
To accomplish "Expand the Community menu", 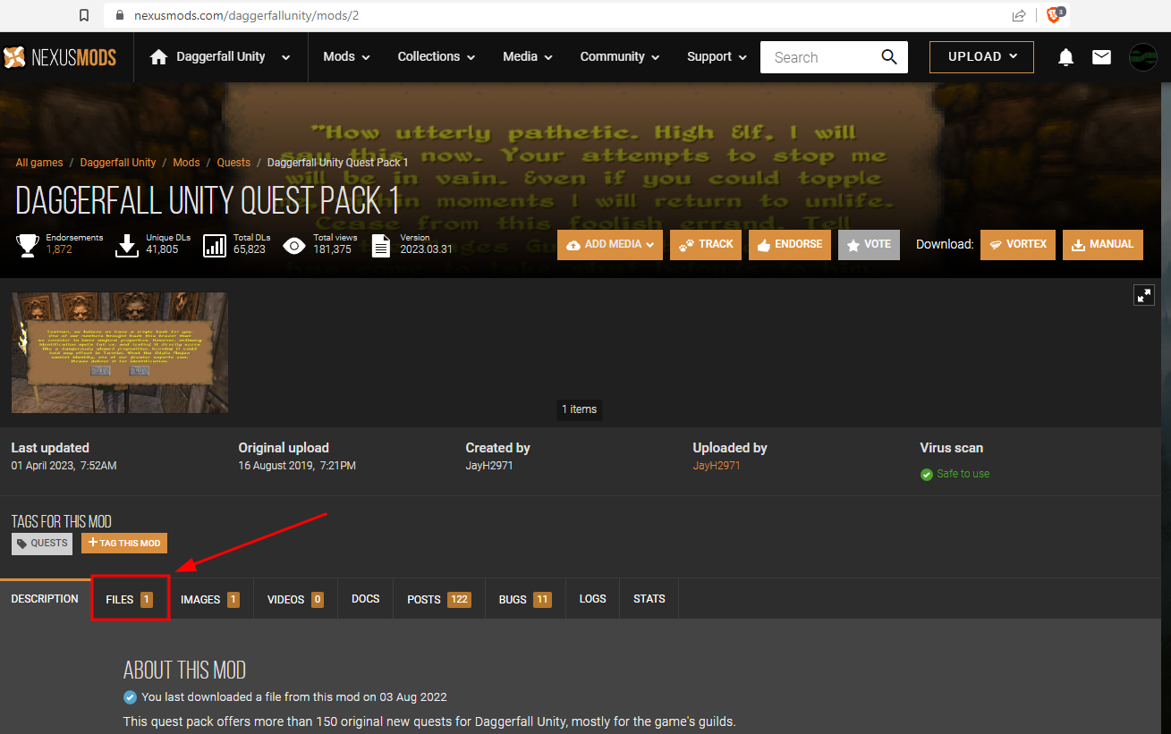I will pos(620,57).
